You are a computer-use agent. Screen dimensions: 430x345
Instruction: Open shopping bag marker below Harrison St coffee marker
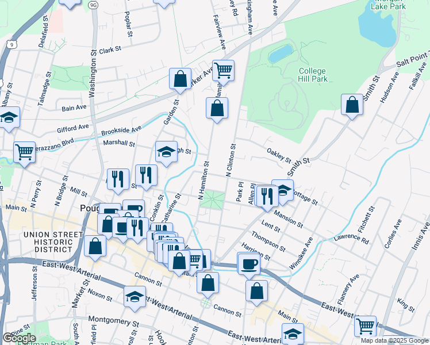257,292
